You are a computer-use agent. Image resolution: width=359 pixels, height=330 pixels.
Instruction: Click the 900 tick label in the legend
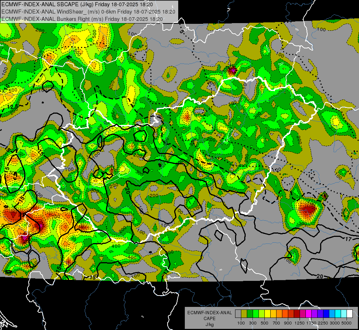click(x=288, y=323)
